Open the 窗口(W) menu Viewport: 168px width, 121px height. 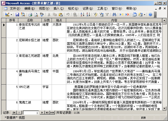pyautogui.click(x=117, y=8)
